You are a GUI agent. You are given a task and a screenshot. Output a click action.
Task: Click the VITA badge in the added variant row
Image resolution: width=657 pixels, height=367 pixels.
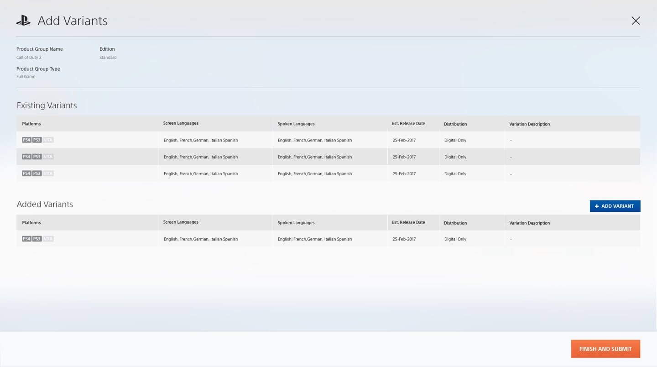click(48, 239)
